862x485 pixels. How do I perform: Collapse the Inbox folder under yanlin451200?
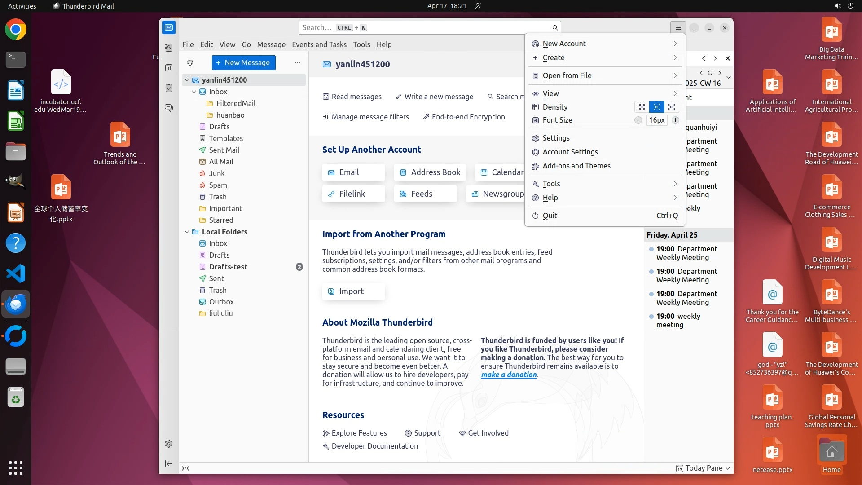(x=194, y=92)
